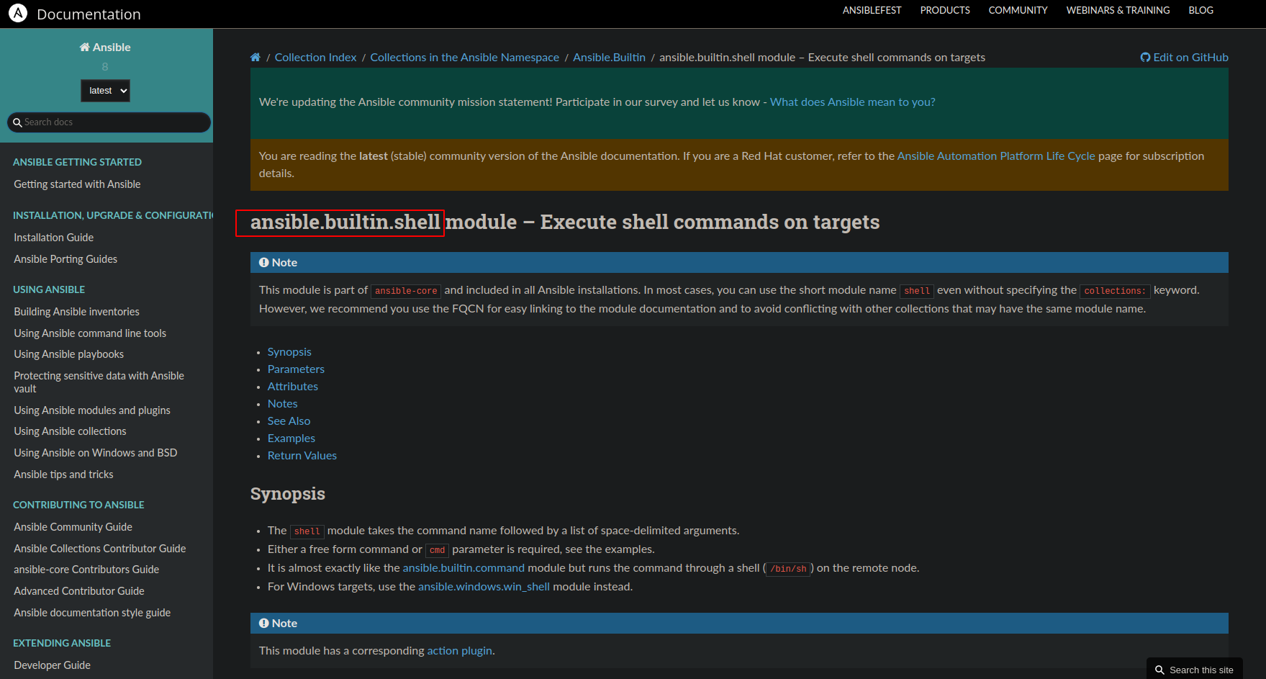The height and width of the screenshot is (679, 1266).
Task: Click the magnifier icon in Search docs
Action: click(x=17, y=122)
